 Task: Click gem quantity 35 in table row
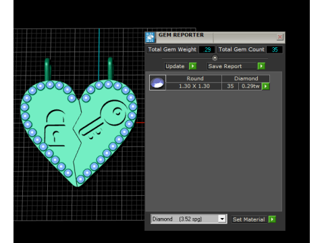(230, 86)
